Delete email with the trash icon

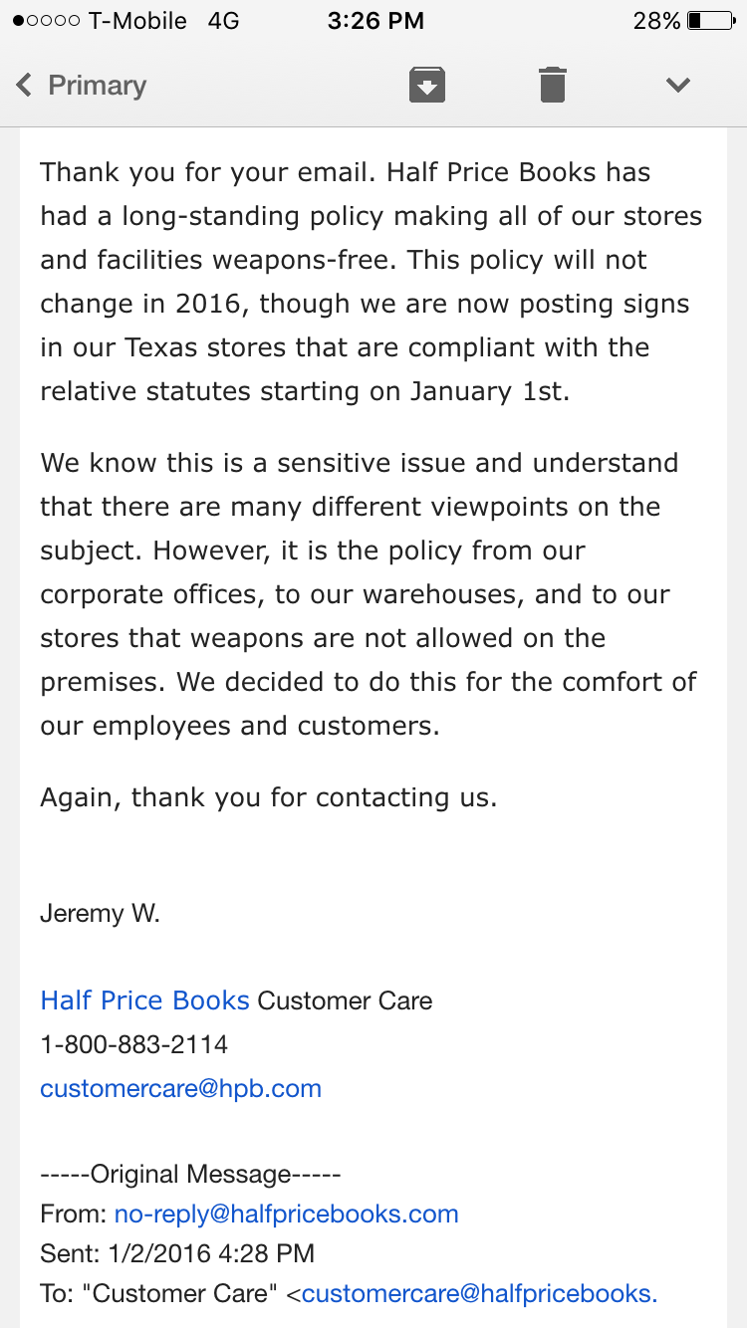click(x=553, y=85)
